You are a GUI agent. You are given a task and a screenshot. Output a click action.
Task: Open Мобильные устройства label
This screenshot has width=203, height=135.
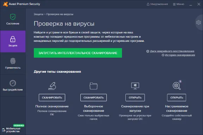click(x=13, y=130)
